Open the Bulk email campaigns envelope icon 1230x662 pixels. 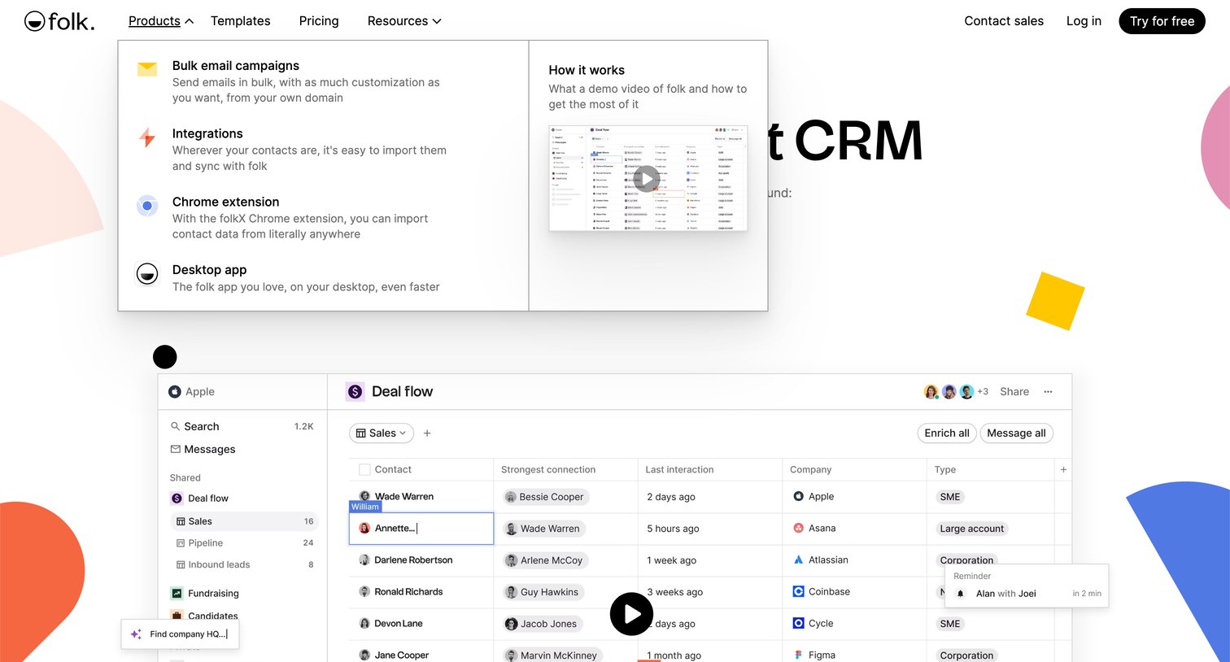(x=147, y=69)
